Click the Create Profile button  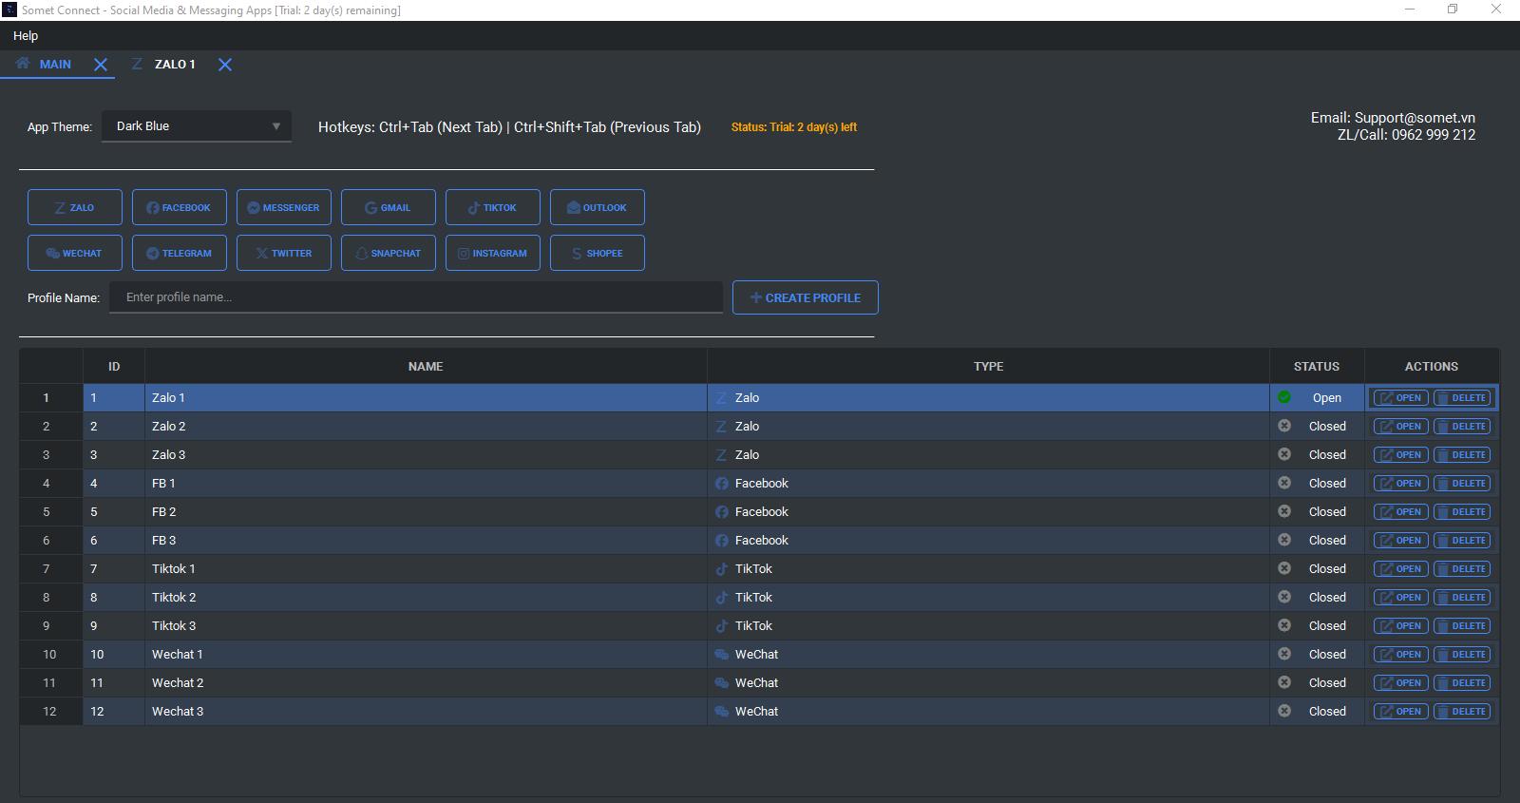[x=805, y=297]
